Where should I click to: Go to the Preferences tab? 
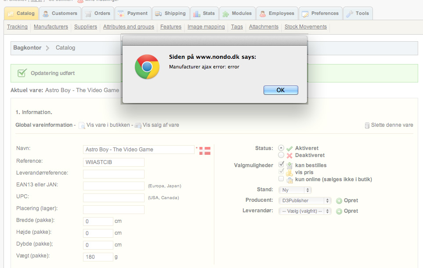coord(321,14)
